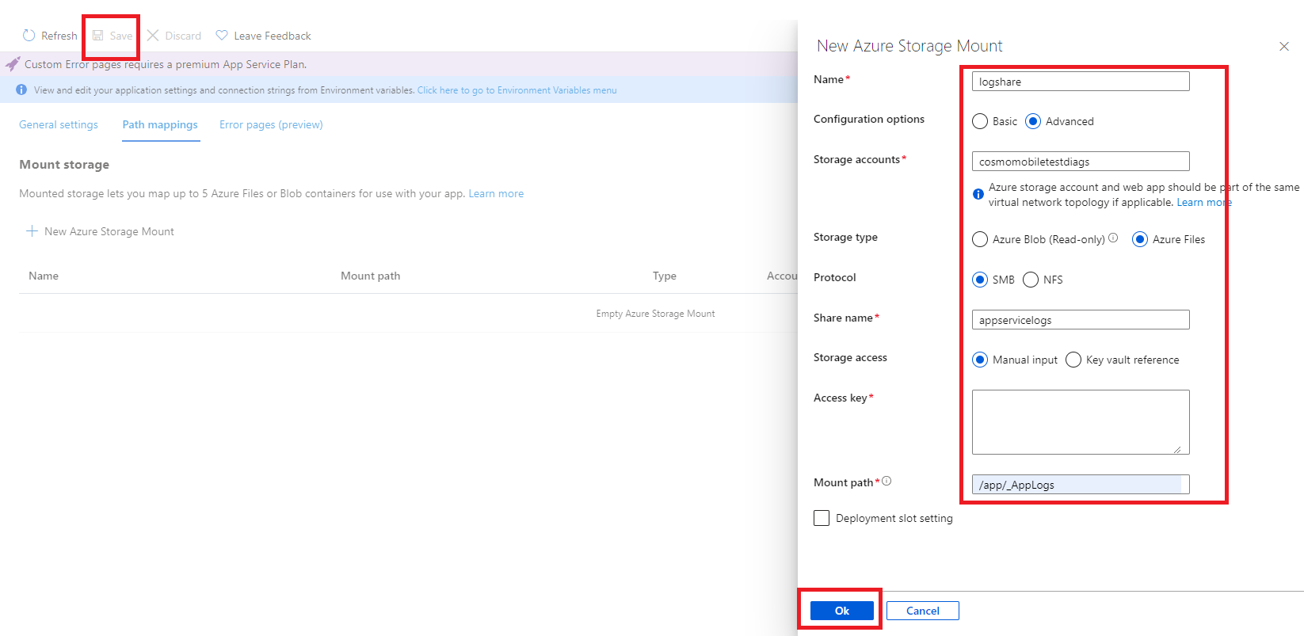This screenshot has width=1304, height=636.
Task: Enable Deployment slot setting checkbox
Action: coord(822,518)
